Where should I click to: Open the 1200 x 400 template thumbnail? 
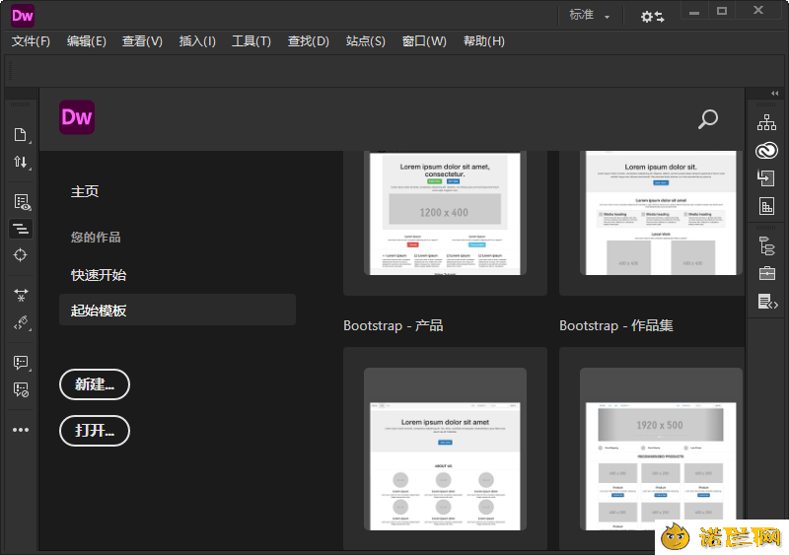coord(445,213)
